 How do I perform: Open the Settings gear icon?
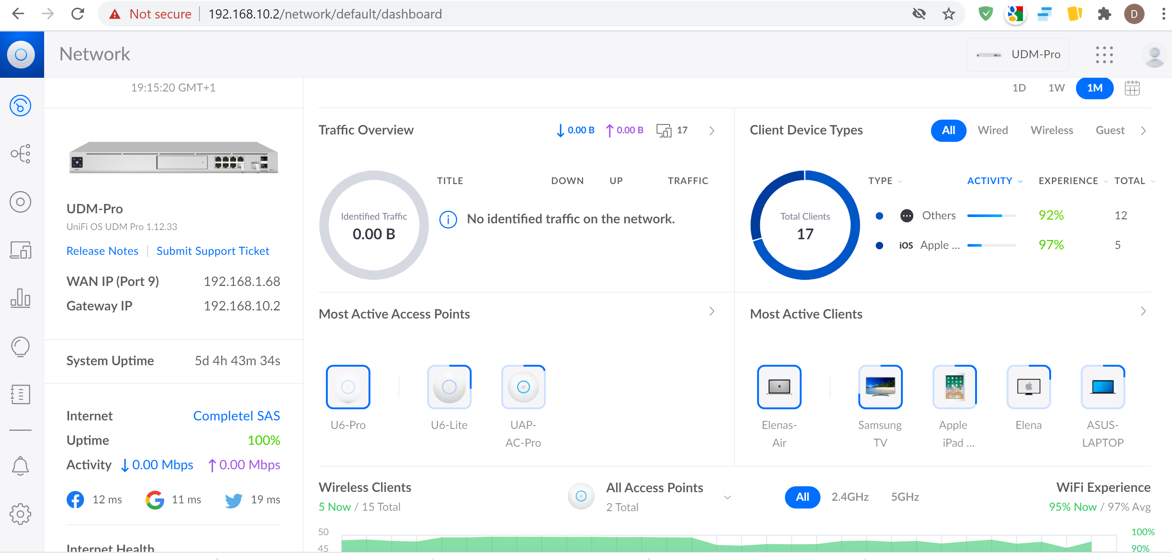click(20, 514)
